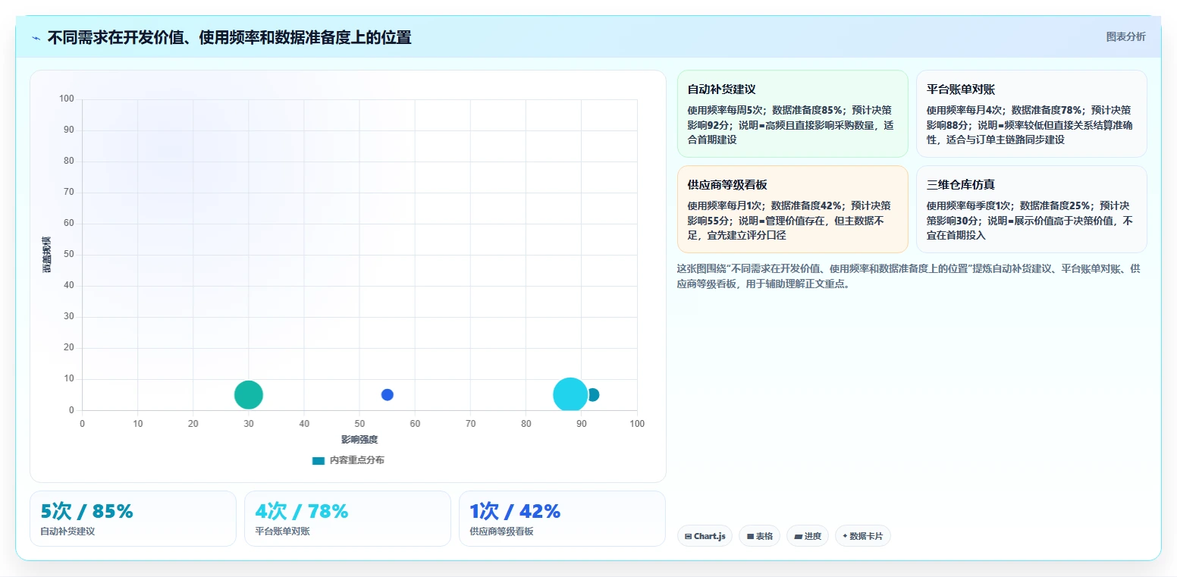Select the large cyan bubble at 88

tap(570, 394)
